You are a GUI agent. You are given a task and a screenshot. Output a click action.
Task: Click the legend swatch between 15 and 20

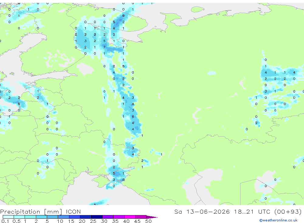[74, 217]
